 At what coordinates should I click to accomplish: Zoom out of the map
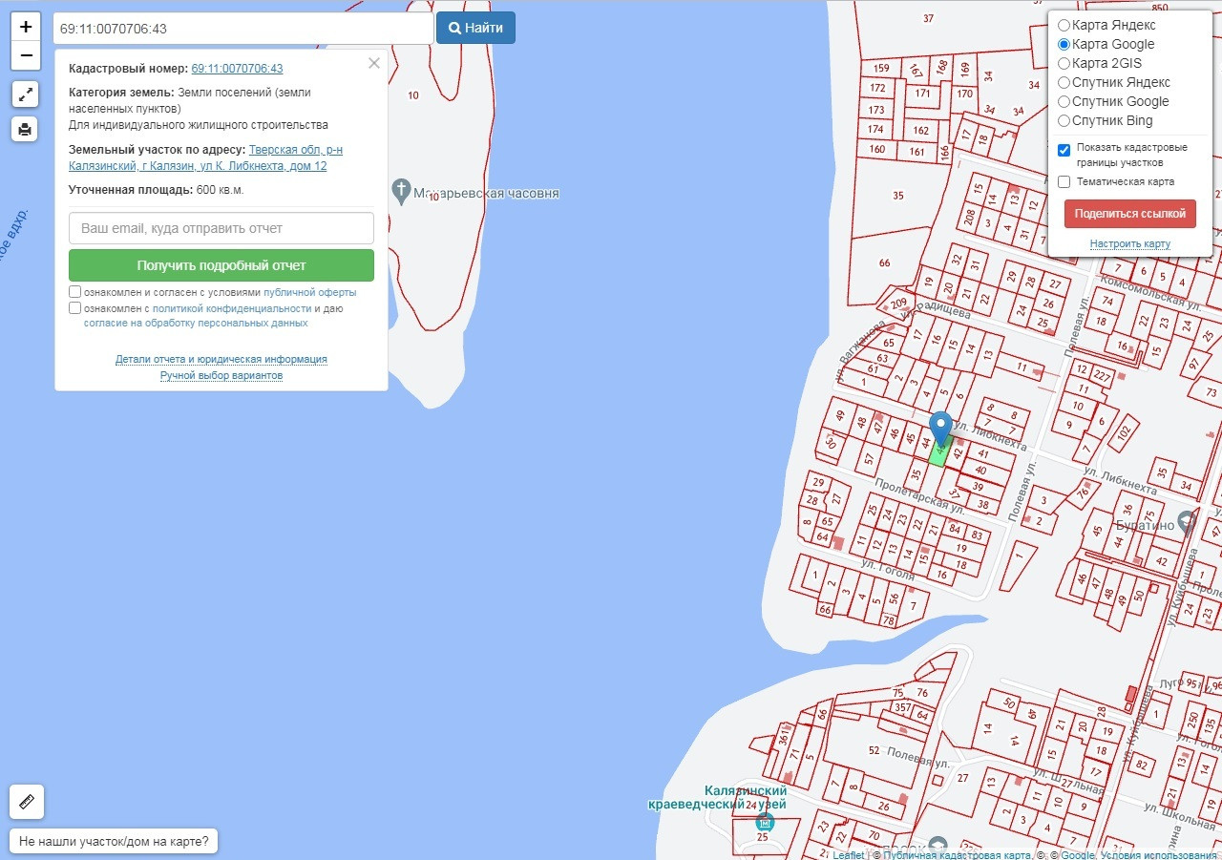click(26, 55)
